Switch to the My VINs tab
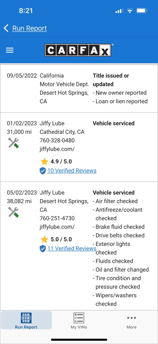The height and width of the screenshot is (344, 158). point(79,320)
